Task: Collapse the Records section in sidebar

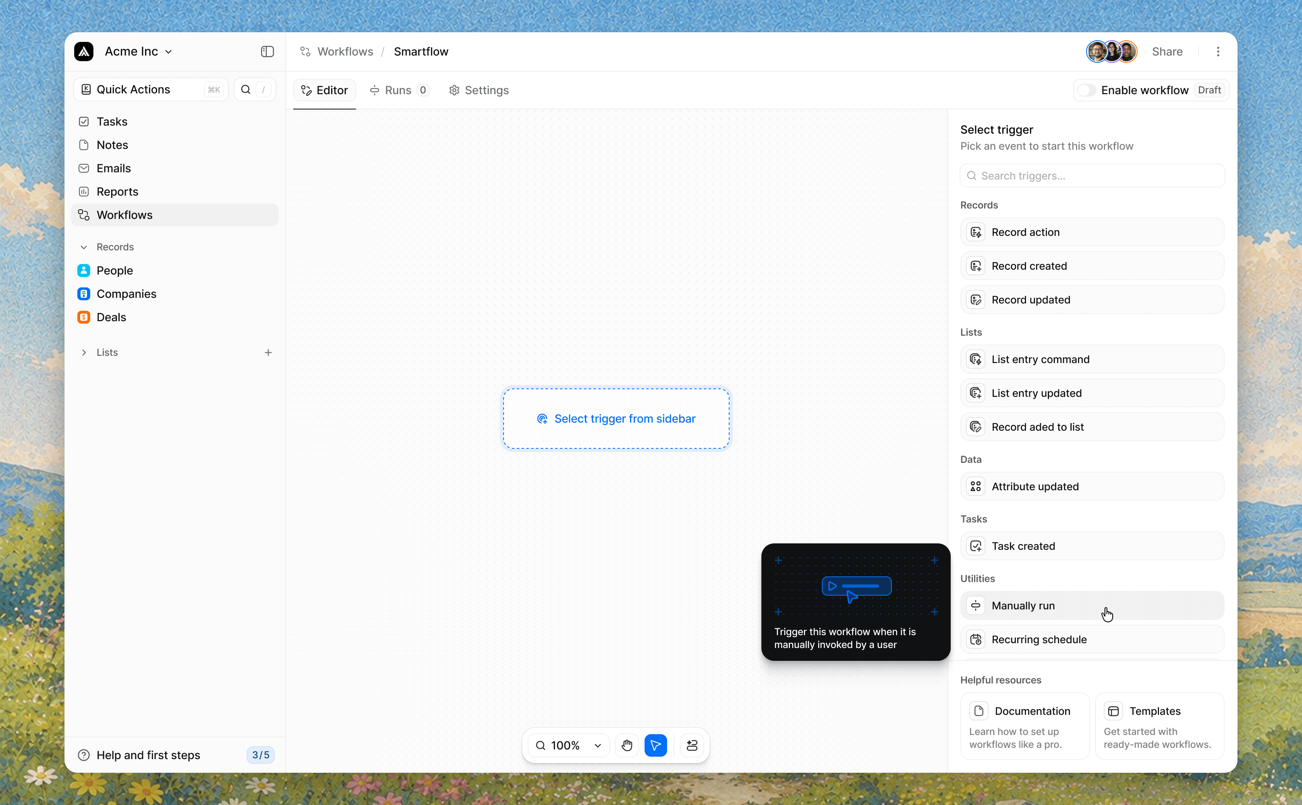Action: (84, 247)
